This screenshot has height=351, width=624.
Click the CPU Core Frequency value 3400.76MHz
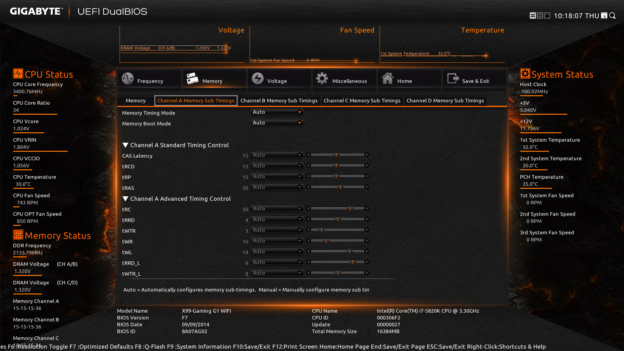click(28, 92)
